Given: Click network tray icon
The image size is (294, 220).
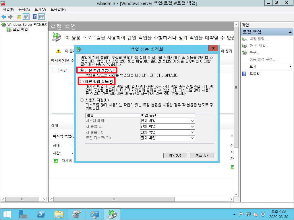Looking at the screenshot, I should click(x=248, y=214).
